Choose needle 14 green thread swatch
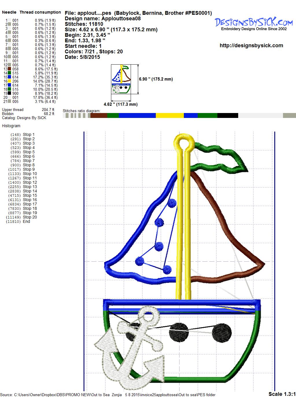 coord(10,73)
